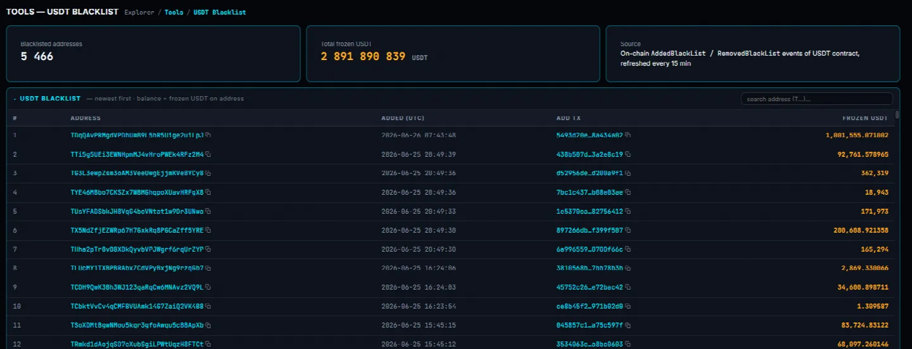This screenshot has height=349, width=912.
Task: Copy row 10 address starting TCbktVvCv4qC
Action: (x=208, y=306)
